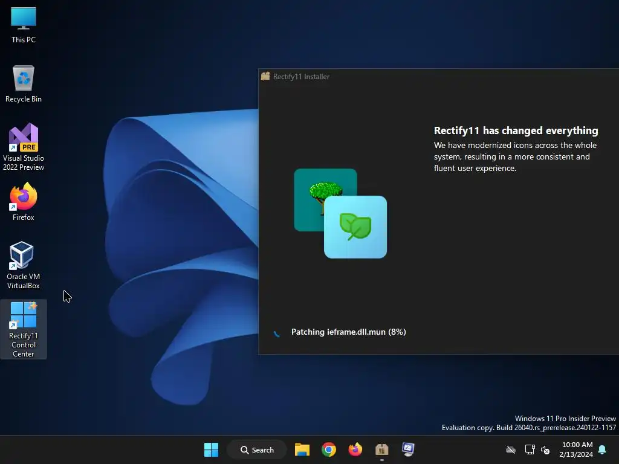Open This PC desktop icon
This screenshot has width=619, height=464.
coord(24,24)
